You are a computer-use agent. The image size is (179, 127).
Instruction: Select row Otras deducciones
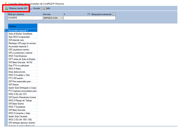pyautogui.click(x=23, y=72)
